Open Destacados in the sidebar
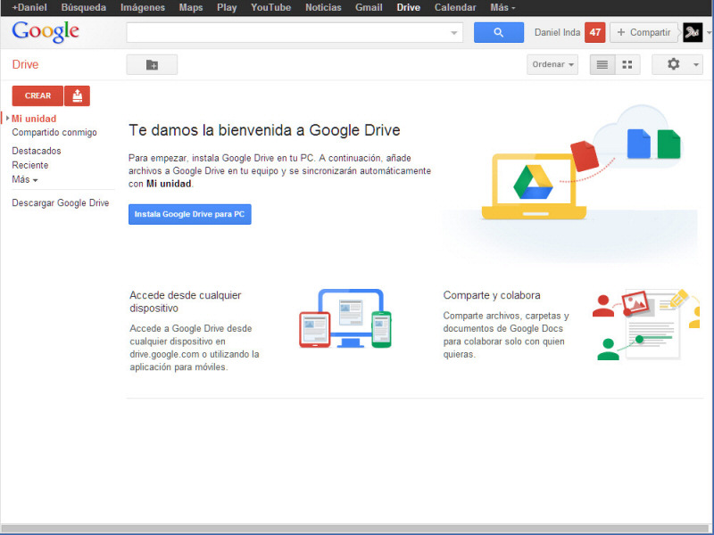The width and height of the screenshot is (714, 535). pos(37,151)
